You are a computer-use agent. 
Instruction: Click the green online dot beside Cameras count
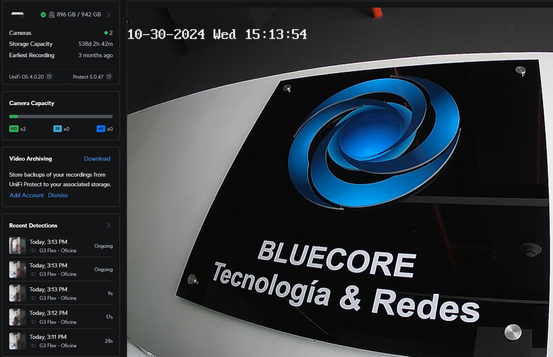tap(106, 33)
